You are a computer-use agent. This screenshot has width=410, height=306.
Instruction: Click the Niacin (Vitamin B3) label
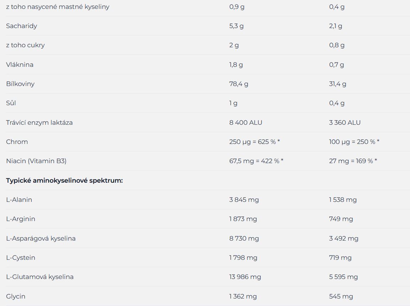[x=36, y=161]
